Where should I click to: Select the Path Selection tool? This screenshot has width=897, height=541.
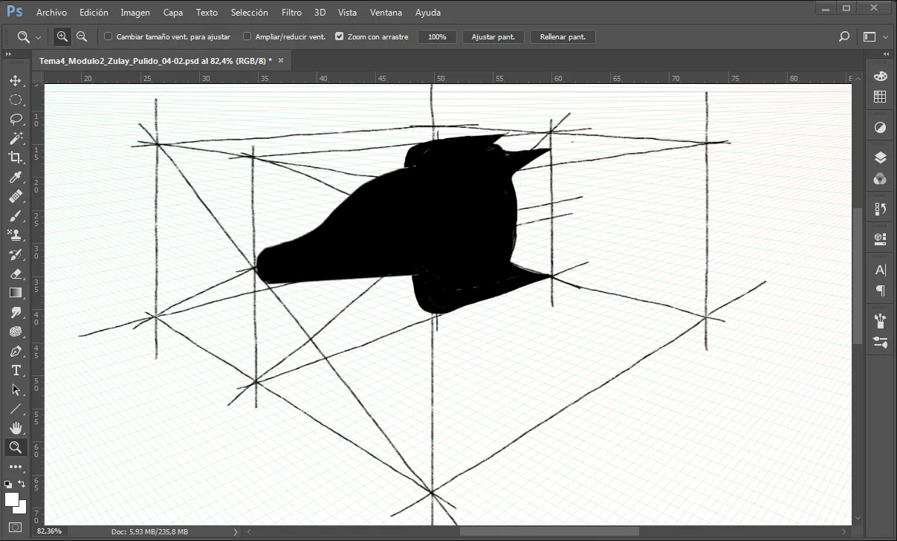(16, 389)
